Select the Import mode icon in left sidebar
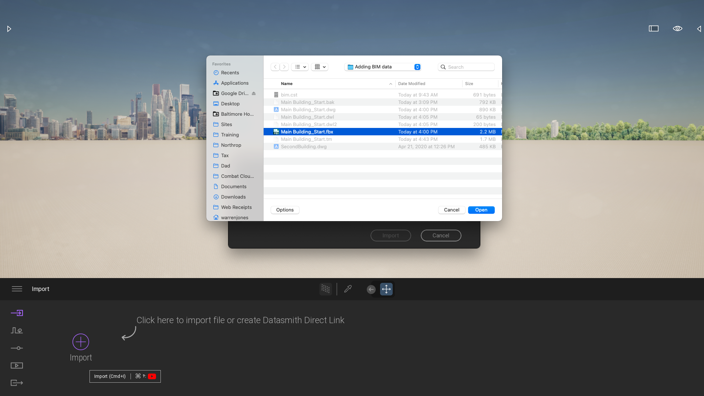This screenshot has height=396, width=704. [x=17, y=313]
